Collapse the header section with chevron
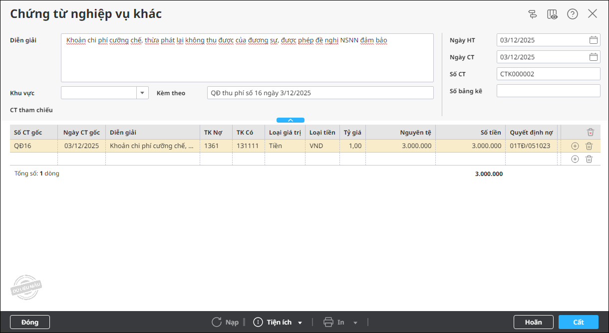This screenshot has height=333, width=609. point(291,120)
